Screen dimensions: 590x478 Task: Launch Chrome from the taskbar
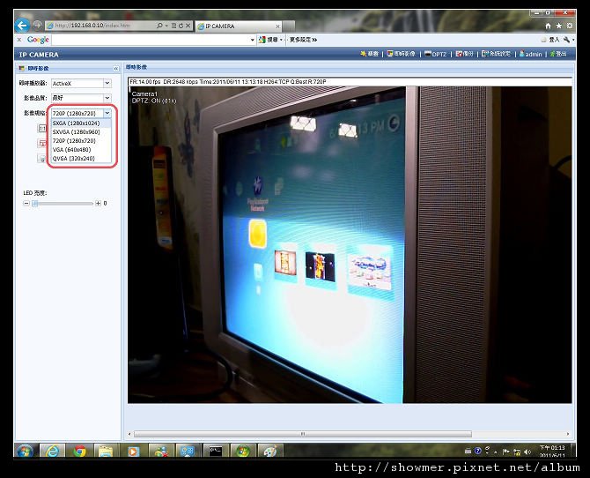tap(79, 451)
